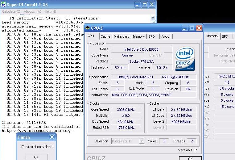
Task: Click the Cores value field
Action: tap(164, 141)
